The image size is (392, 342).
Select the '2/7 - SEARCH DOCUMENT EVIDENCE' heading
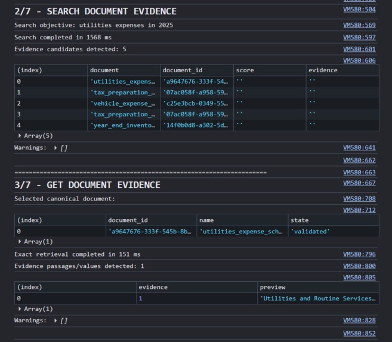pos(95,11)
